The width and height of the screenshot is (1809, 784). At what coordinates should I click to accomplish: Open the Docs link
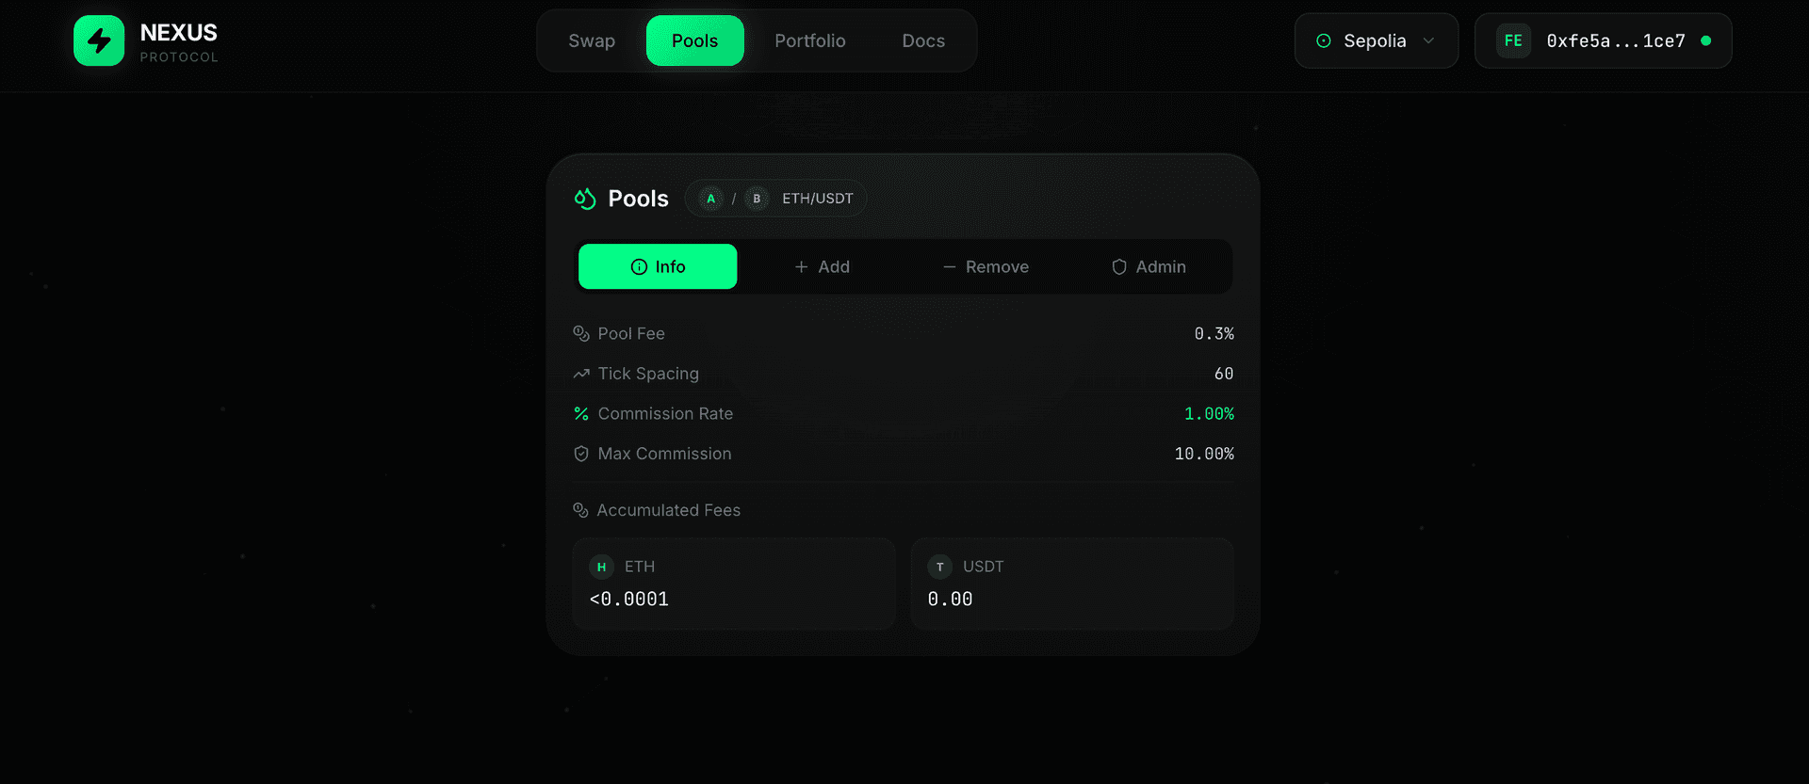923,40
